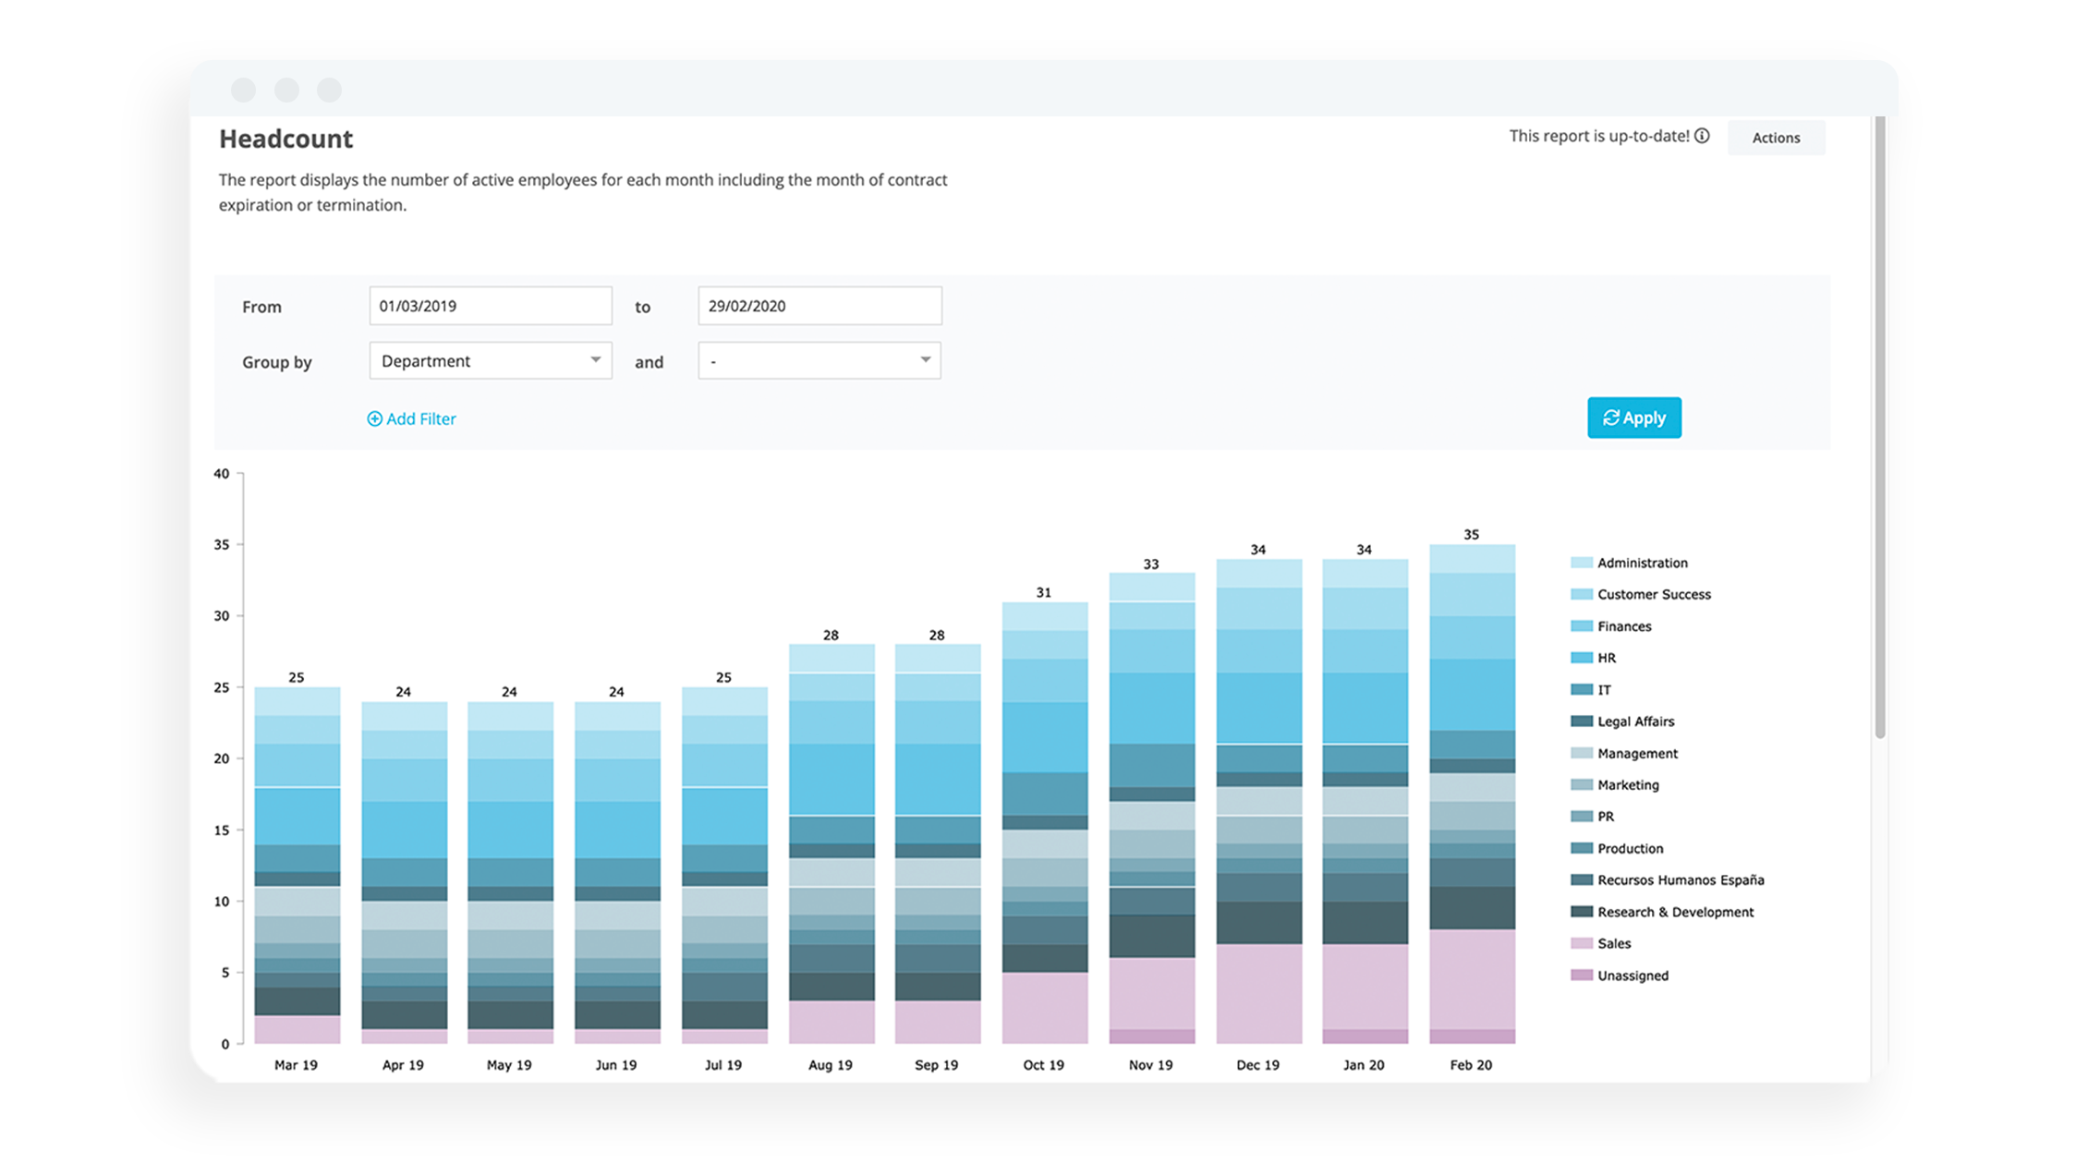This screenshot has height=1164, width=2088.
Task: Toggle IT legend swatch
Action: tap(1581, 690)
